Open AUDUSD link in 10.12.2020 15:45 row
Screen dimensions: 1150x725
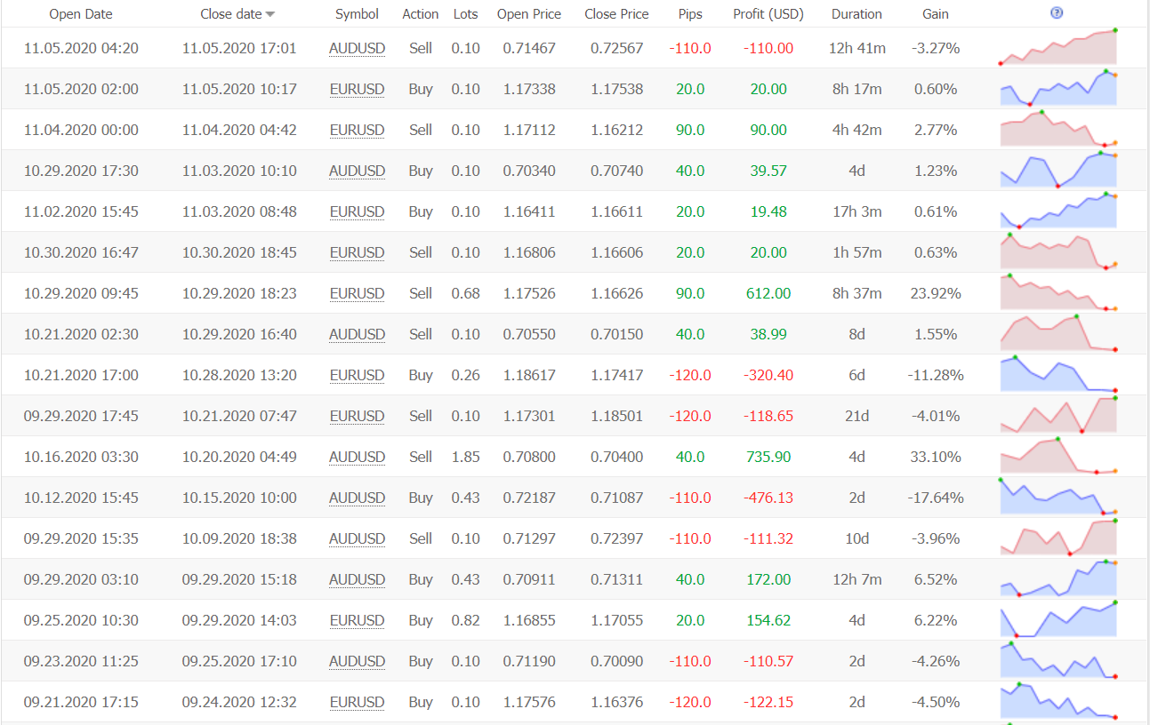coord(357,498)
